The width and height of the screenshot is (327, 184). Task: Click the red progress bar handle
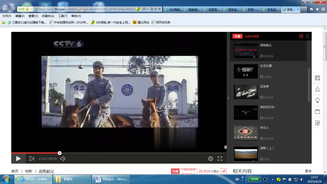click(60, 153)
